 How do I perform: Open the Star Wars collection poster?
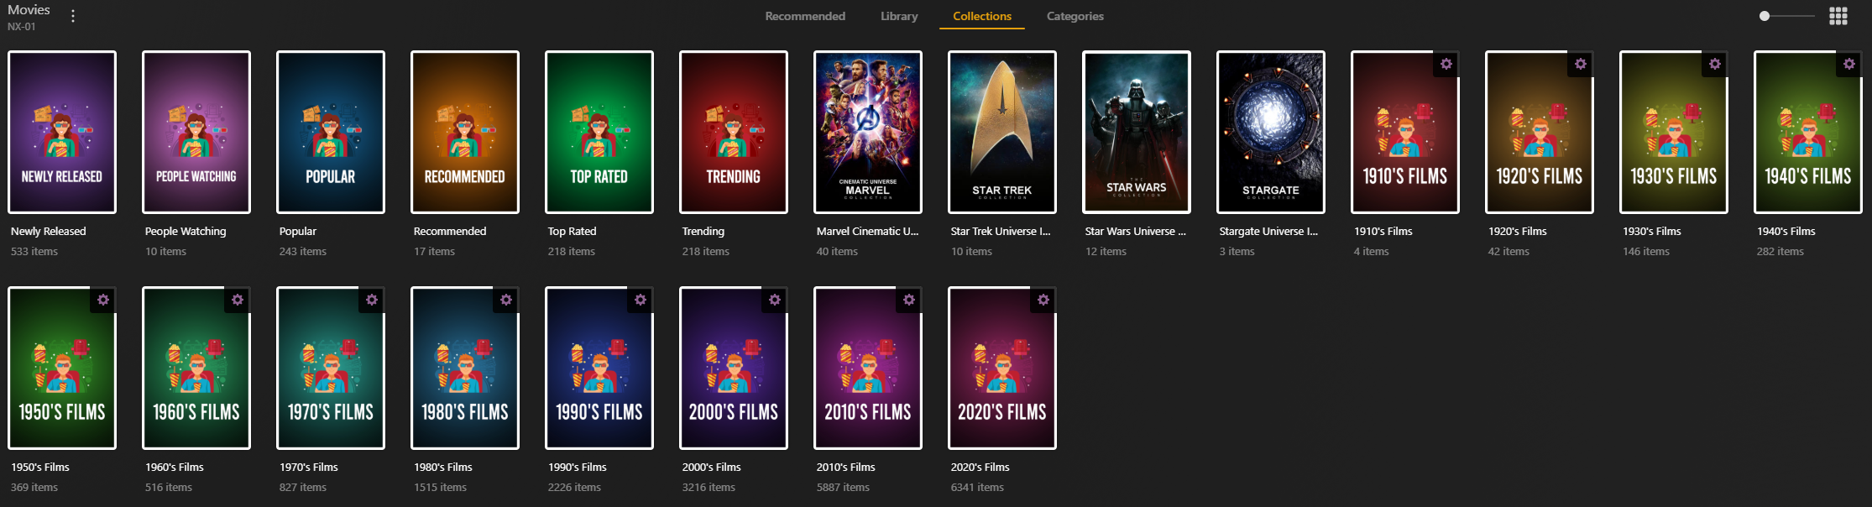1136,132
